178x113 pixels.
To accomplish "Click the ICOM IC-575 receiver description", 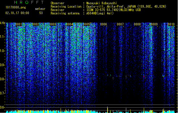I will (x=114, y=10).
